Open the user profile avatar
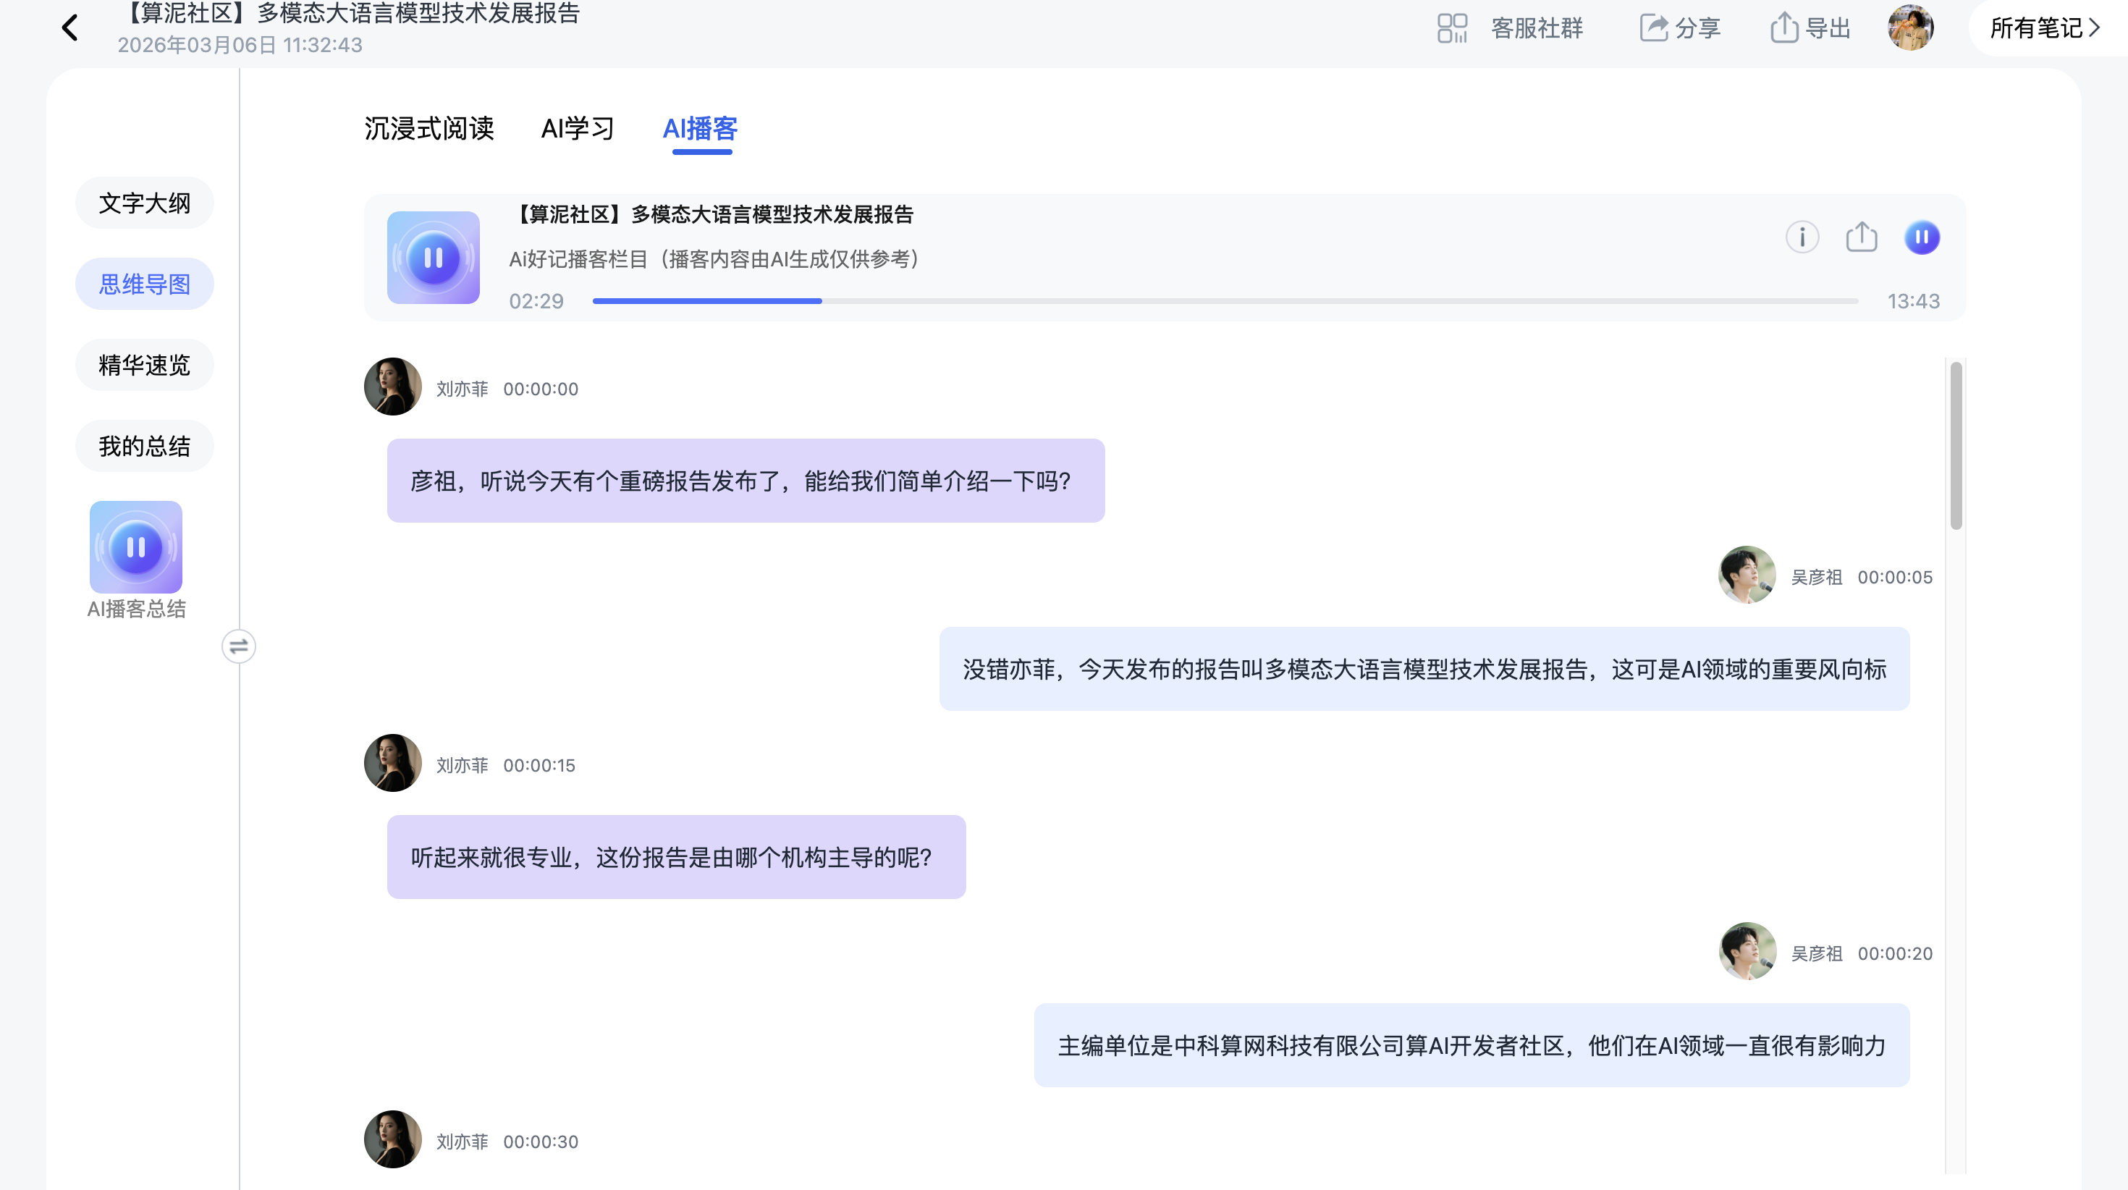 1910,28
